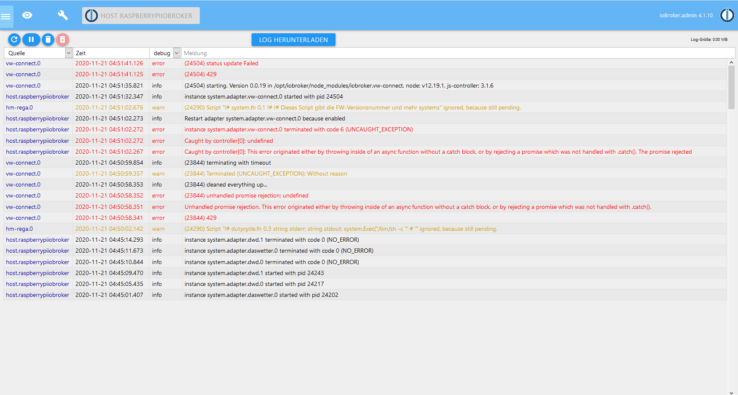Pause log updates
The image size is (738, 395).
point(31,39)
